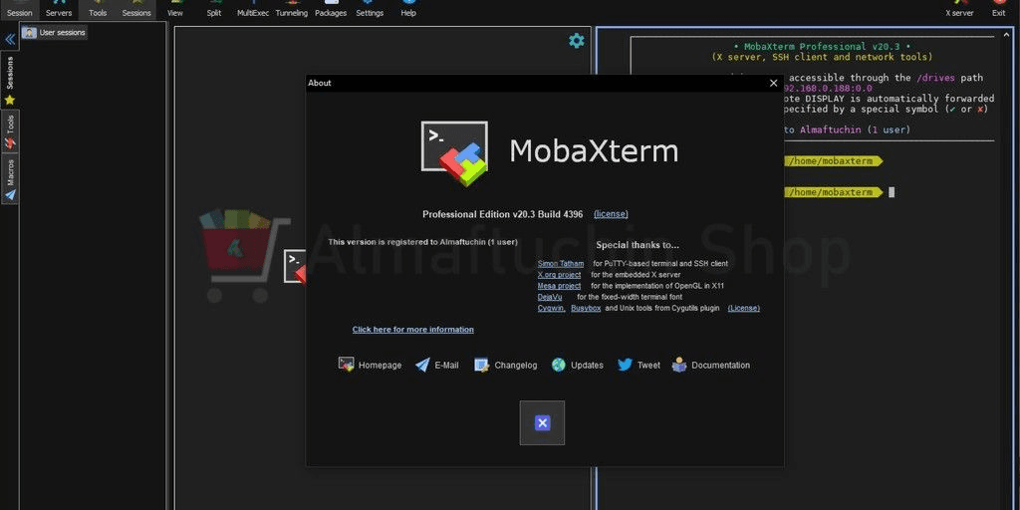Click the MobaXterm logo in About dialog

coord(454,152)
